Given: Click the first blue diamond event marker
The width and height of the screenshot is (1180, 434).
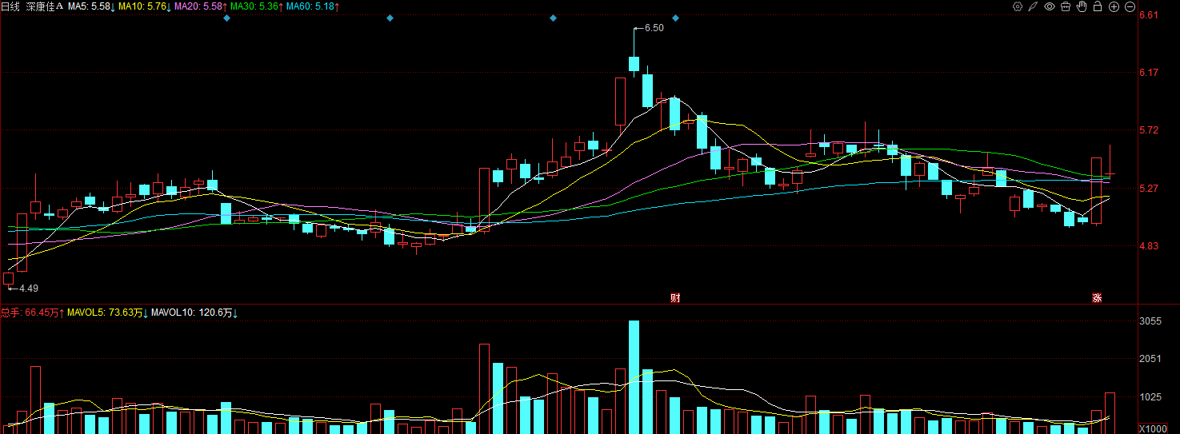Looking at the screenshot, I should [x=226, y=18].
